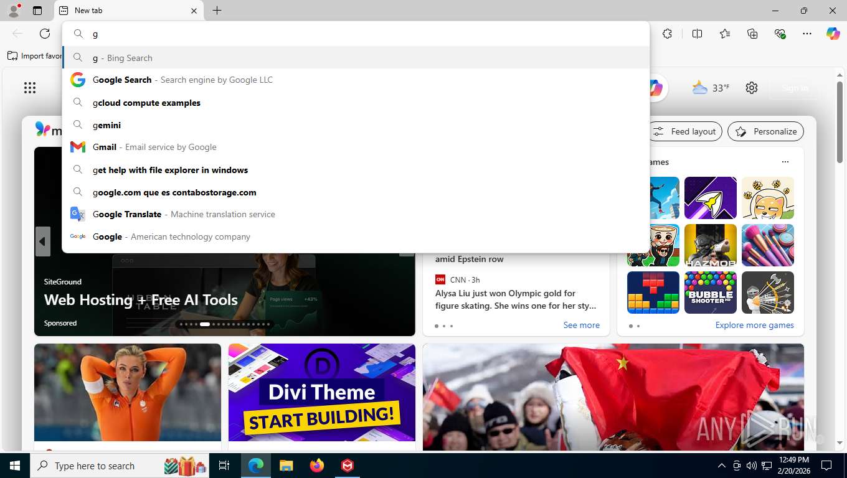Choose 'gcloud compute examples' suggestion
847x478 pixels.
[x=356, y=103]
